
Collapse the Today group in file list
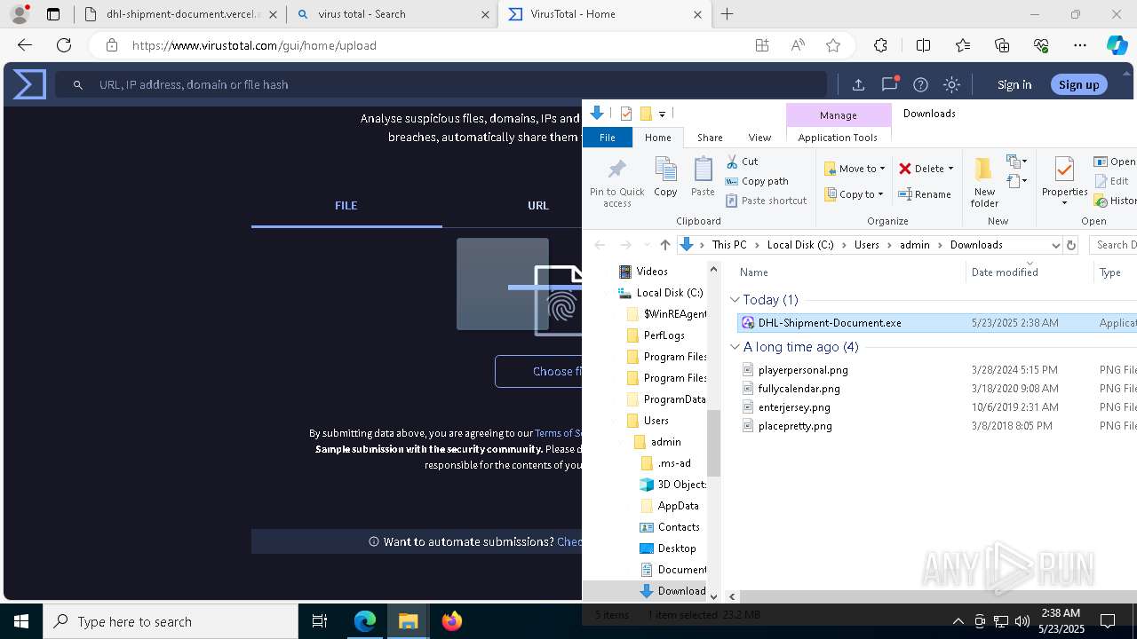(735, 300)
